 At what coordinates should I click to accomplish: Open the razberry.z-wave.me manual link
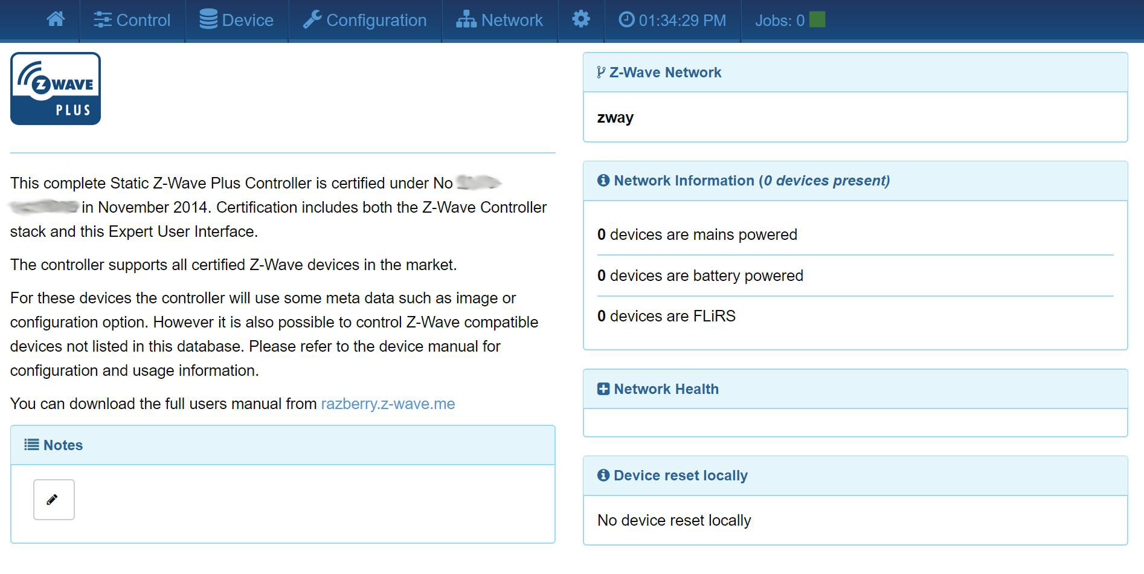click(x=388, y=404)
